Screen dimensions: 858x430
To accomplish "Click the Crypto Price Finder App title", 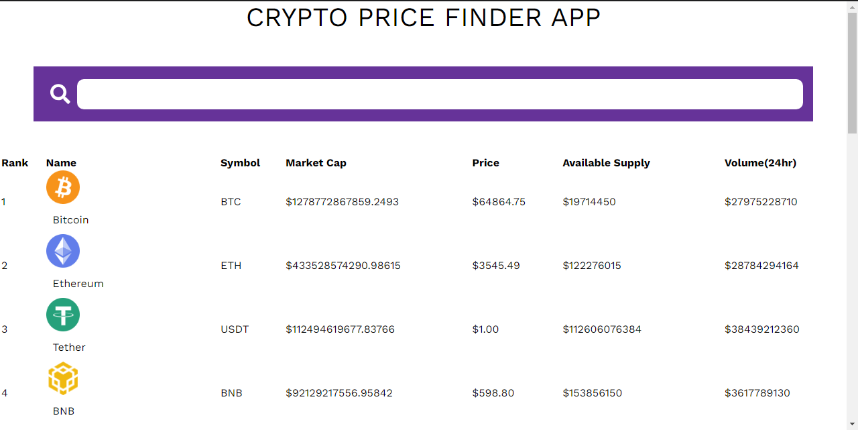I will 424,18.
